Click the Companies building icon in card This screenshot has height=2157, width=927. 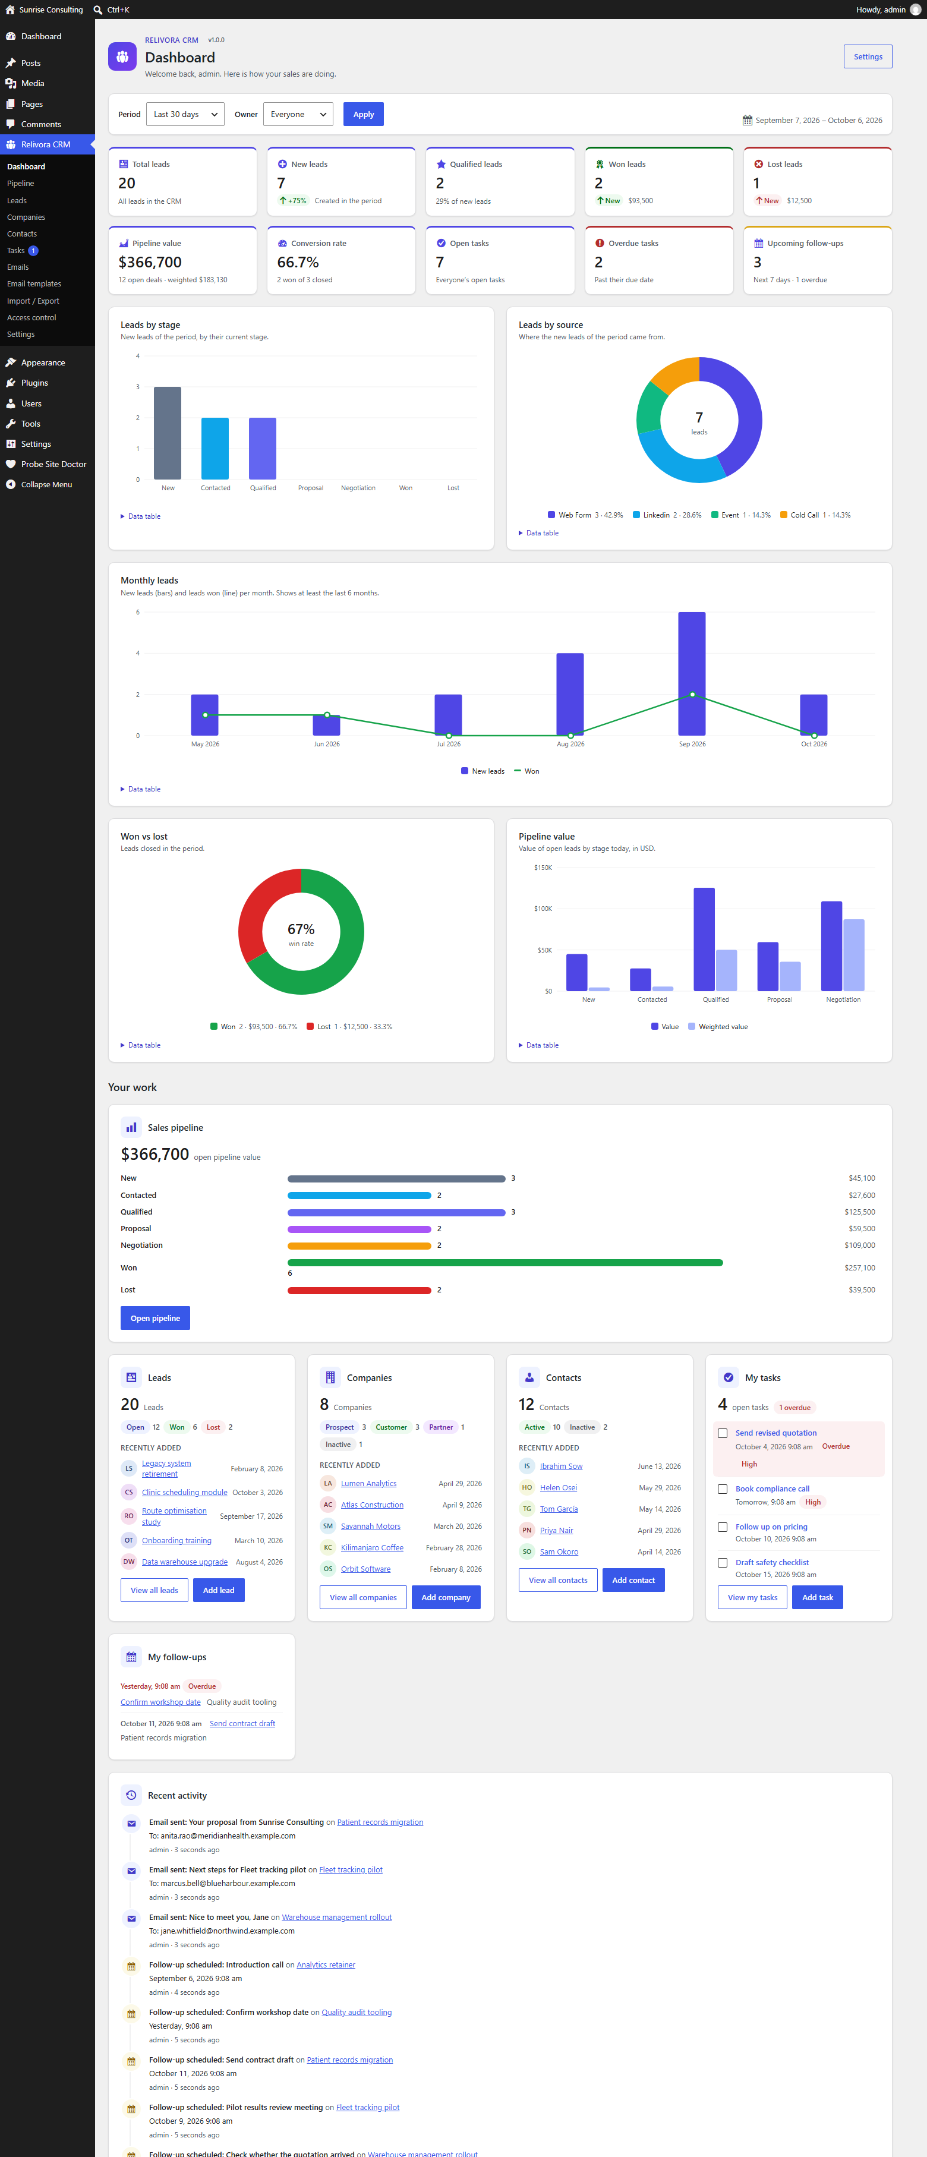click(330, 1377)
